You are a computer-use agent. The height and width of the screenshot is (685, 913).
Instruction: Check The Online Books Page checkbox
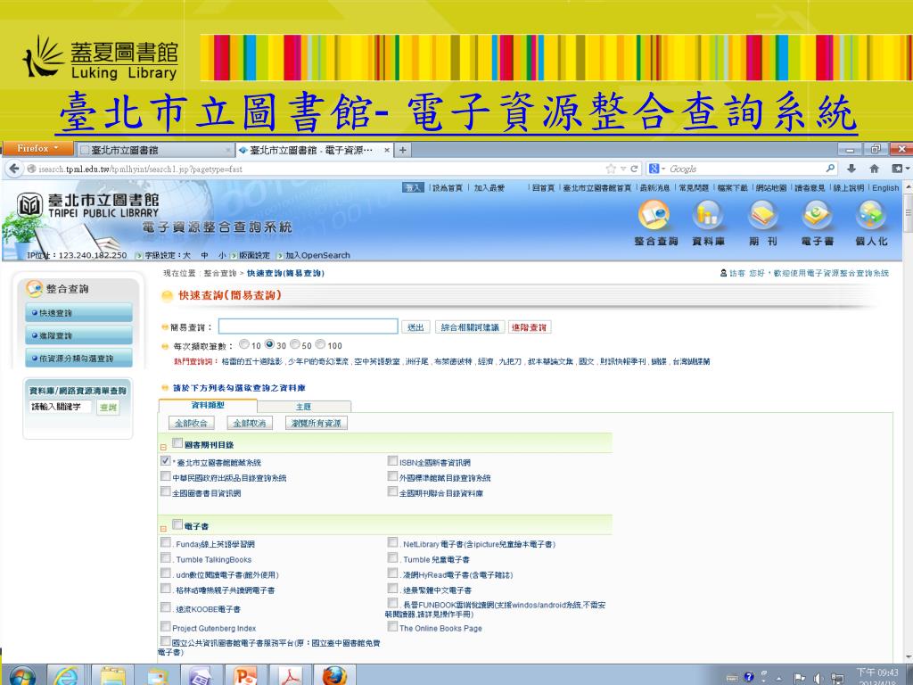coord(393,626)
